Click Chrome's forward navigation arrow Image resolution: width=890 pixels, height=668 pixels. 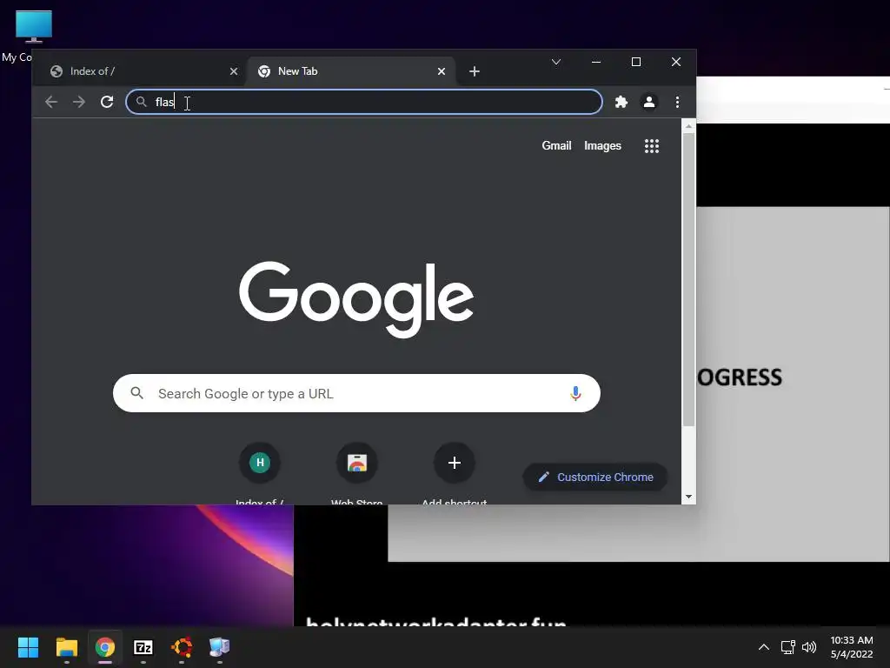79,102
